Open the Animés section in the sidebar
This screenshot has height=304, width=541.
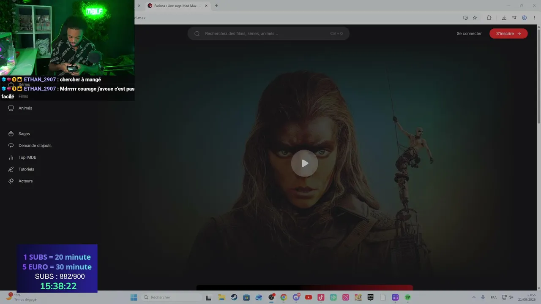[25, 108]
